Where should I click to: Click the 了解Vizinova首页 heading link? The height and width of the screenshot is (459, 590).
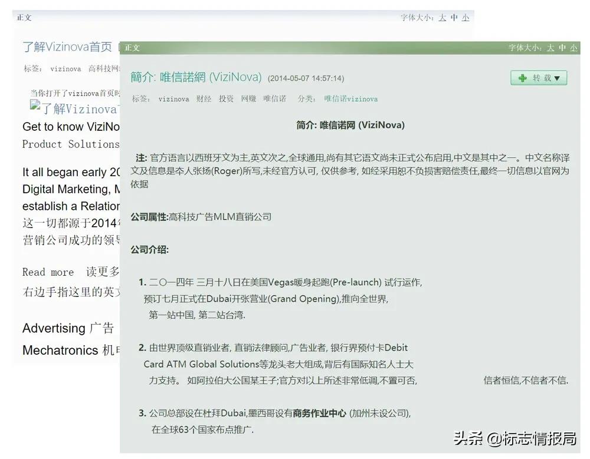(x=67, y=47)
